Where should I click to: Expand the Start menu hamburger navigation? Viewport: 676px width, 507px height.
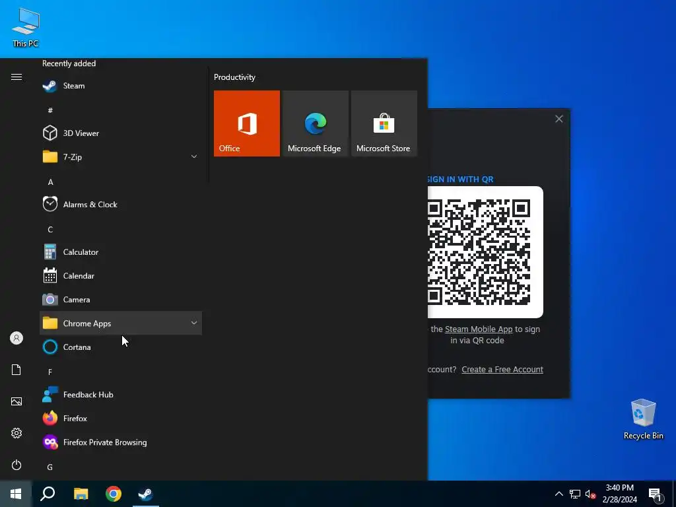[17, 77]
